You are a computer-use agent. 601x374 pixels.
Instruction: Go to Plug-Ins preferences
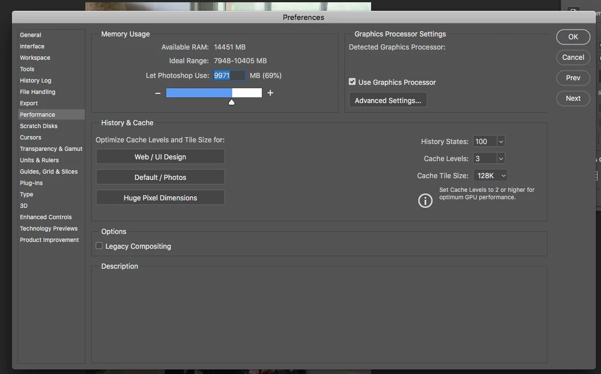coord(31,183)
